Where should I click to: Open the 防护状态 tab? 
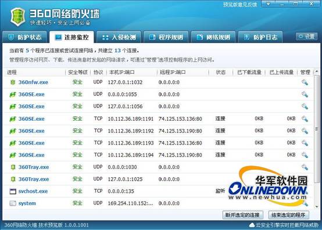(24, 37)
